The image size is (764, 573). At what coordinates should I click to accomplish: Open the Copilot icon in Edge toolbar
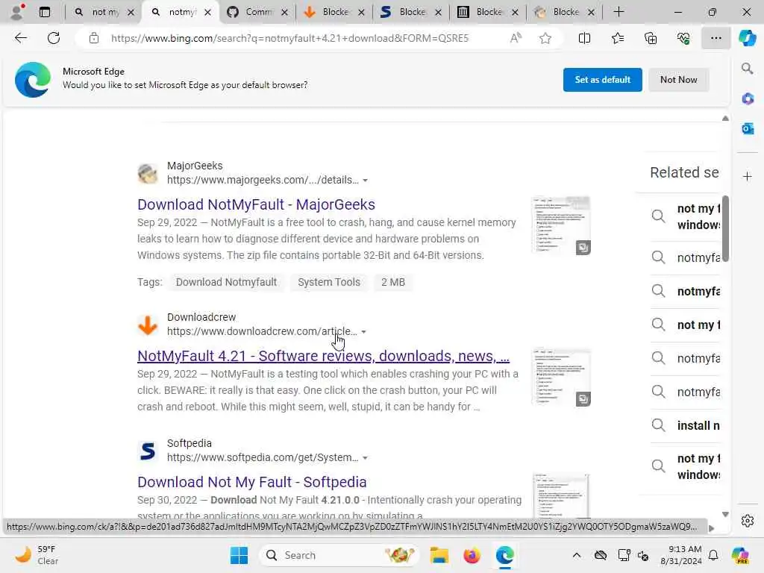747,38
